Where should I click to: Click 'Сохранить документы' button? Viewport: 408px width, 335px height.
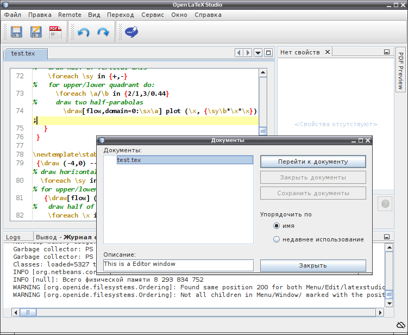click(313, 193)
